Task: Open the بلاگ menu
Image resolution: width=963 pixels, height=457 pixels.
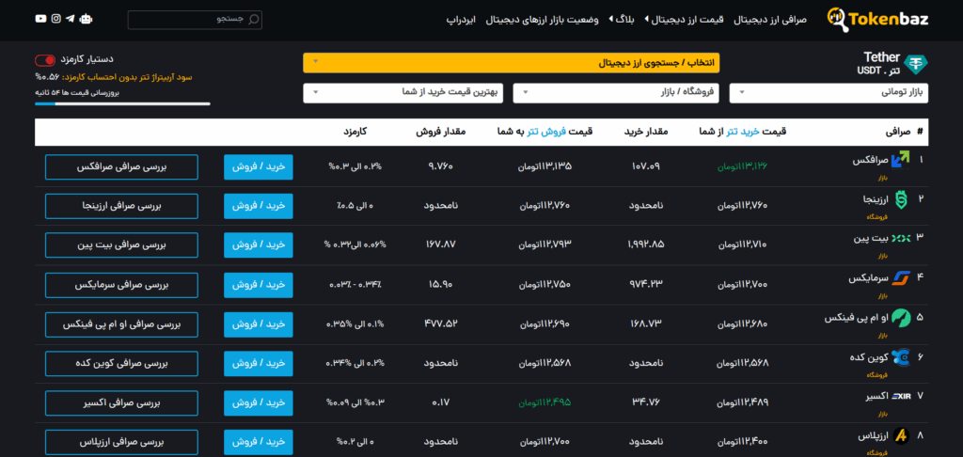Action: (x=623, y=19)
